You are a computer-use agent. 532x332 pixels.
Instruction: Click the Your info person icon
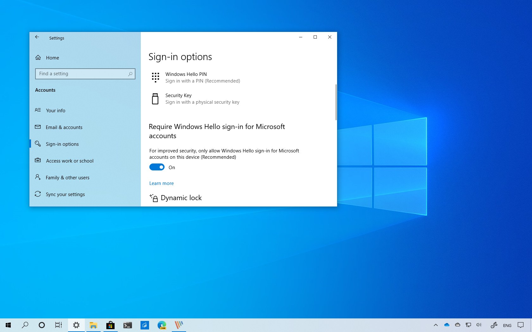coord(38,110)
